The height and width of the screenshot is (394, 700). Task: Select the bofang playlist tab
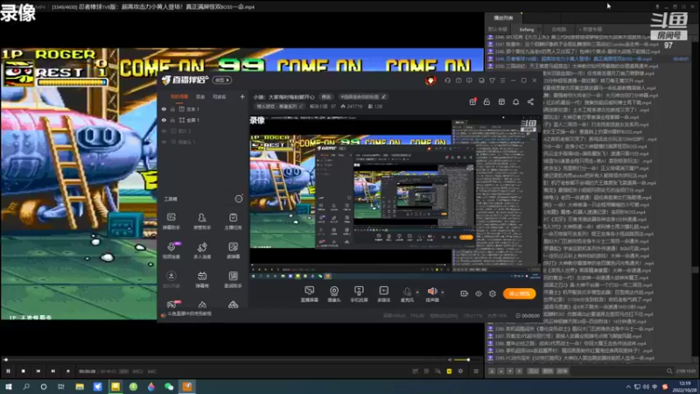527,30
